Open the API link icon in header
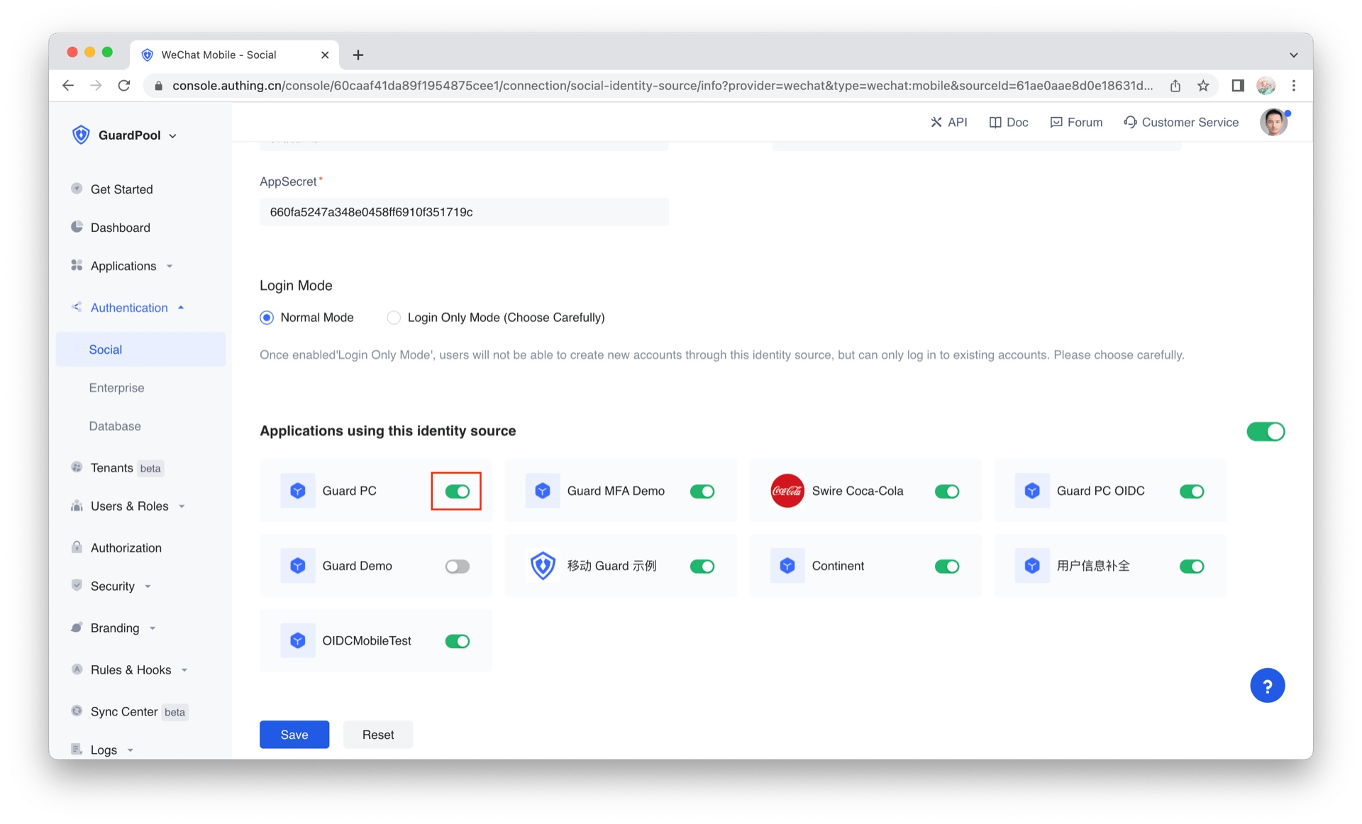1362x824 pixels. coord(936,122)
